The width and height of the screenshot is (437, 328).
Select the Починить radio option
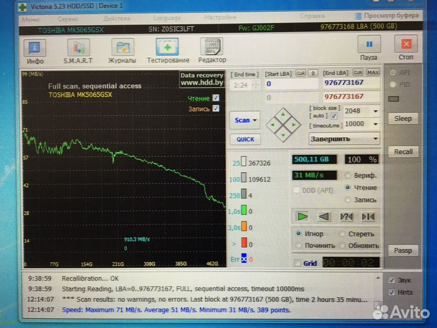(299, 245)
